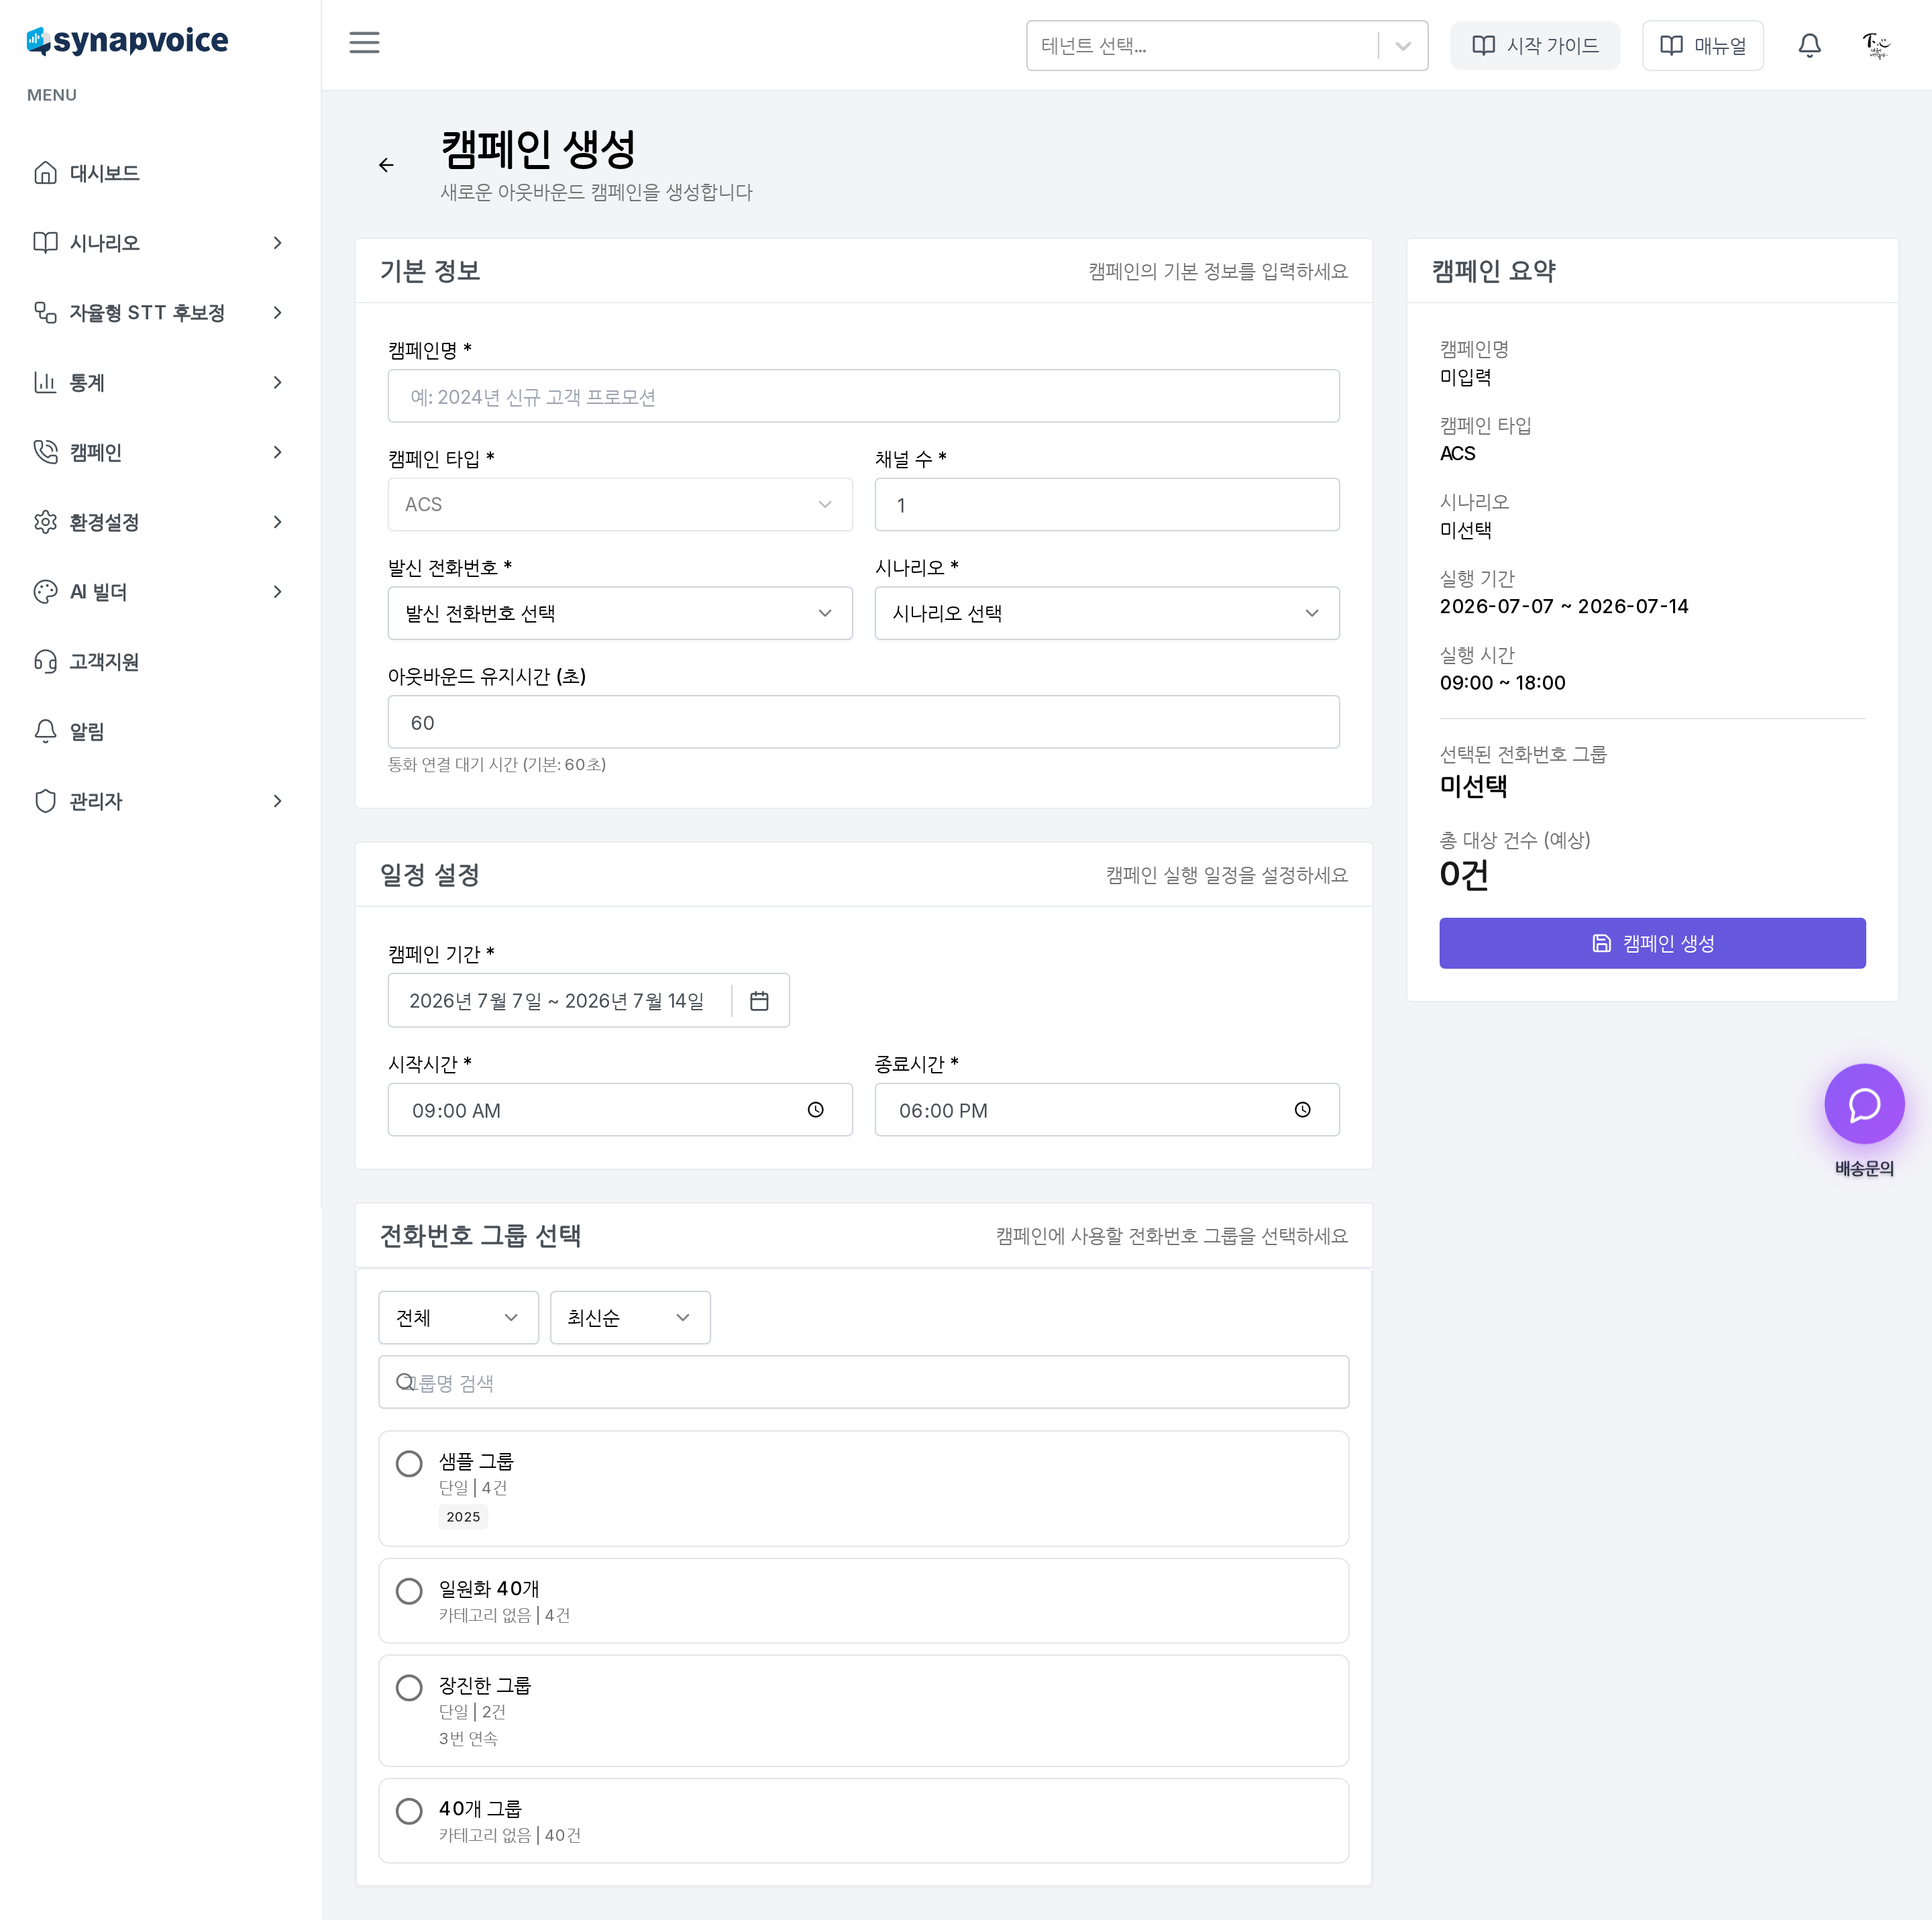
Task: Focus the 캠페인명 input field
Action: click(864, 396)
